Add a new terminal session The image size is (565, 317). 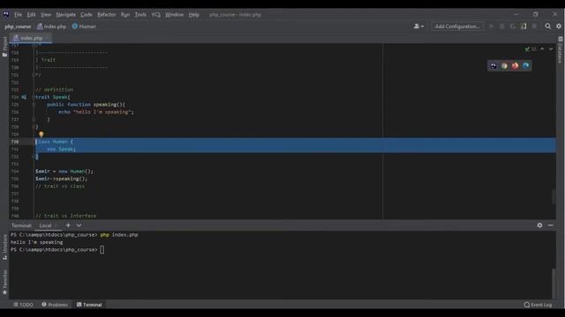(x=68, y=225)
